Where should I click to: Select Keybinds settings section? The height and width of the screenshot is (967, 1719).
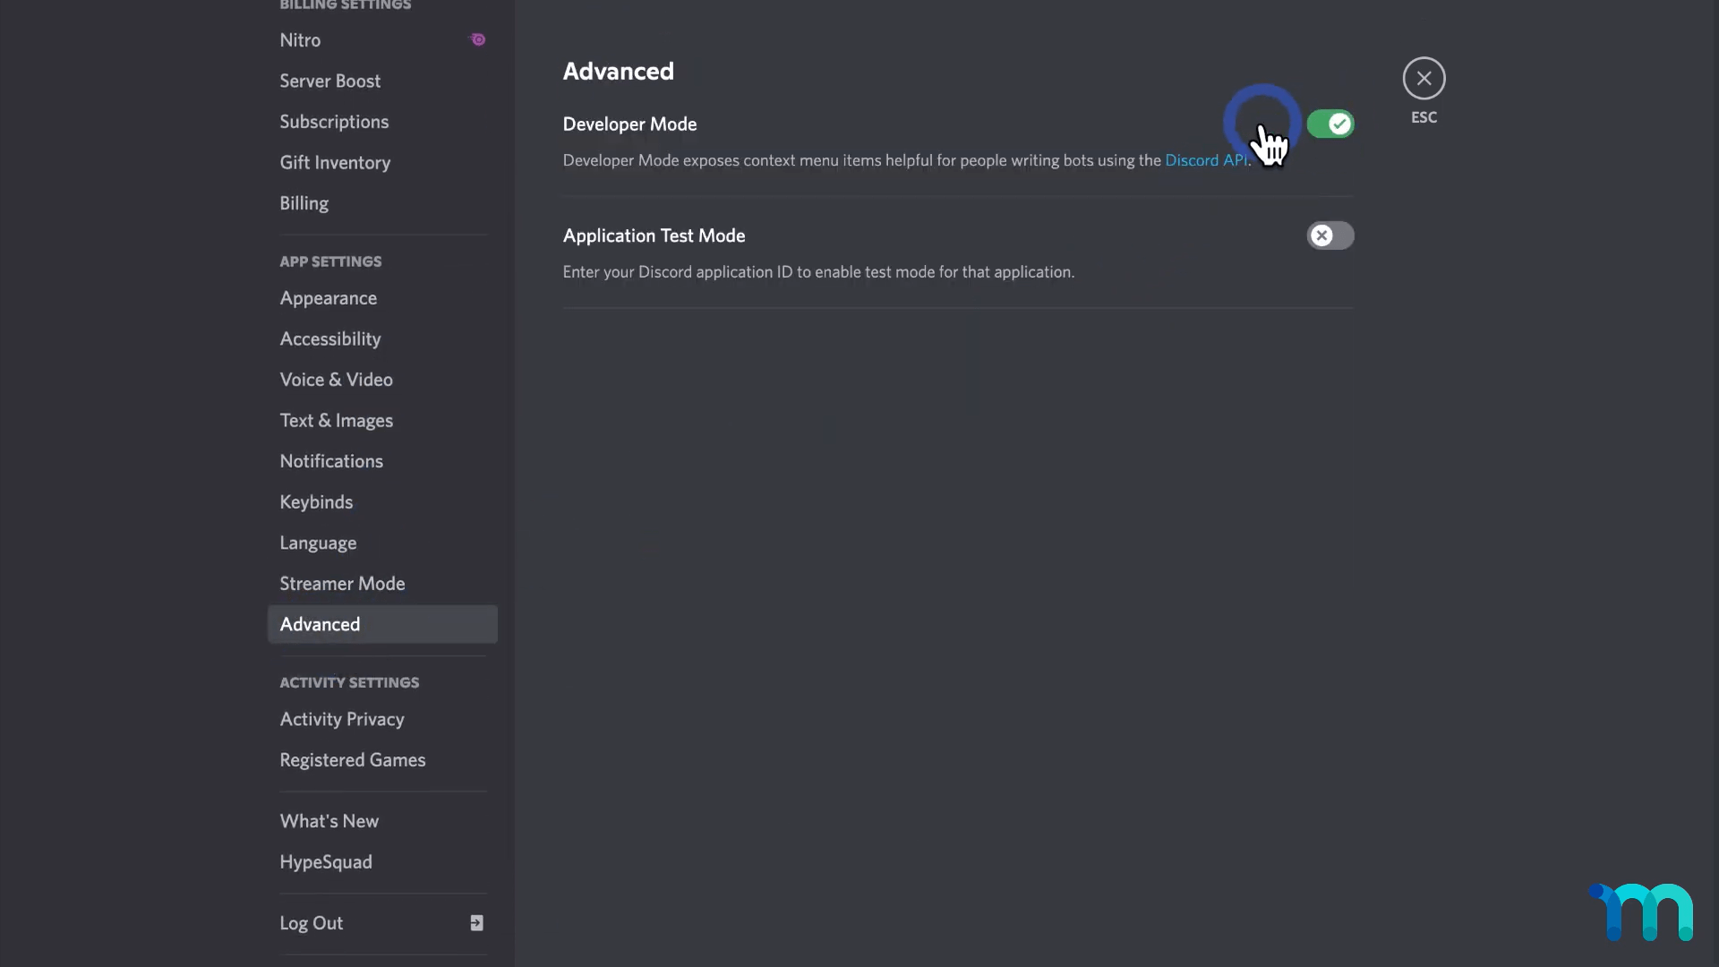click(315, 501)
